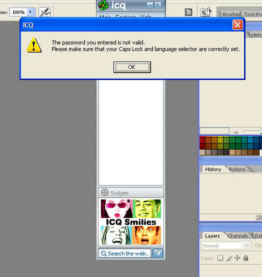Toggle lock transparent pixels icon
262x277 pixels.
tap(220, 258)
